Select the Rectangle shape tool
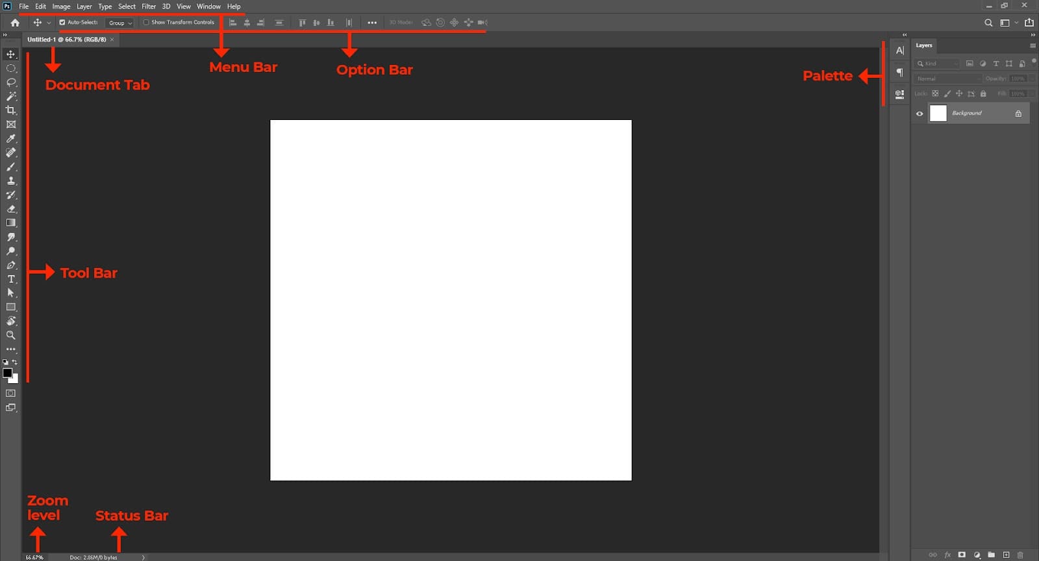 click(x=11, y=307)
